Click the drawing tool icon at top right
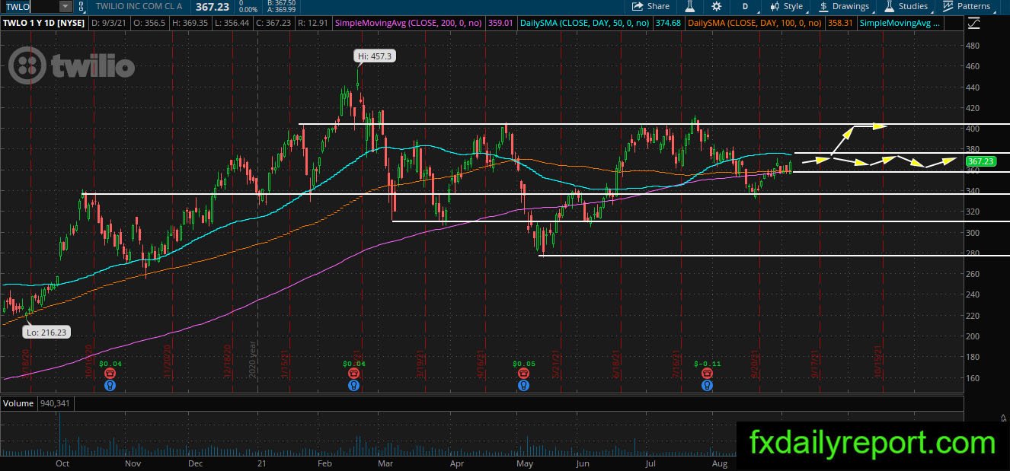 tap(973, 23)
